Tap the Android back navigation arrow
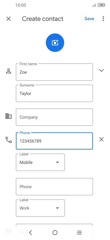Viewport: 110px width, 240px height. click(x=30, y=232)
